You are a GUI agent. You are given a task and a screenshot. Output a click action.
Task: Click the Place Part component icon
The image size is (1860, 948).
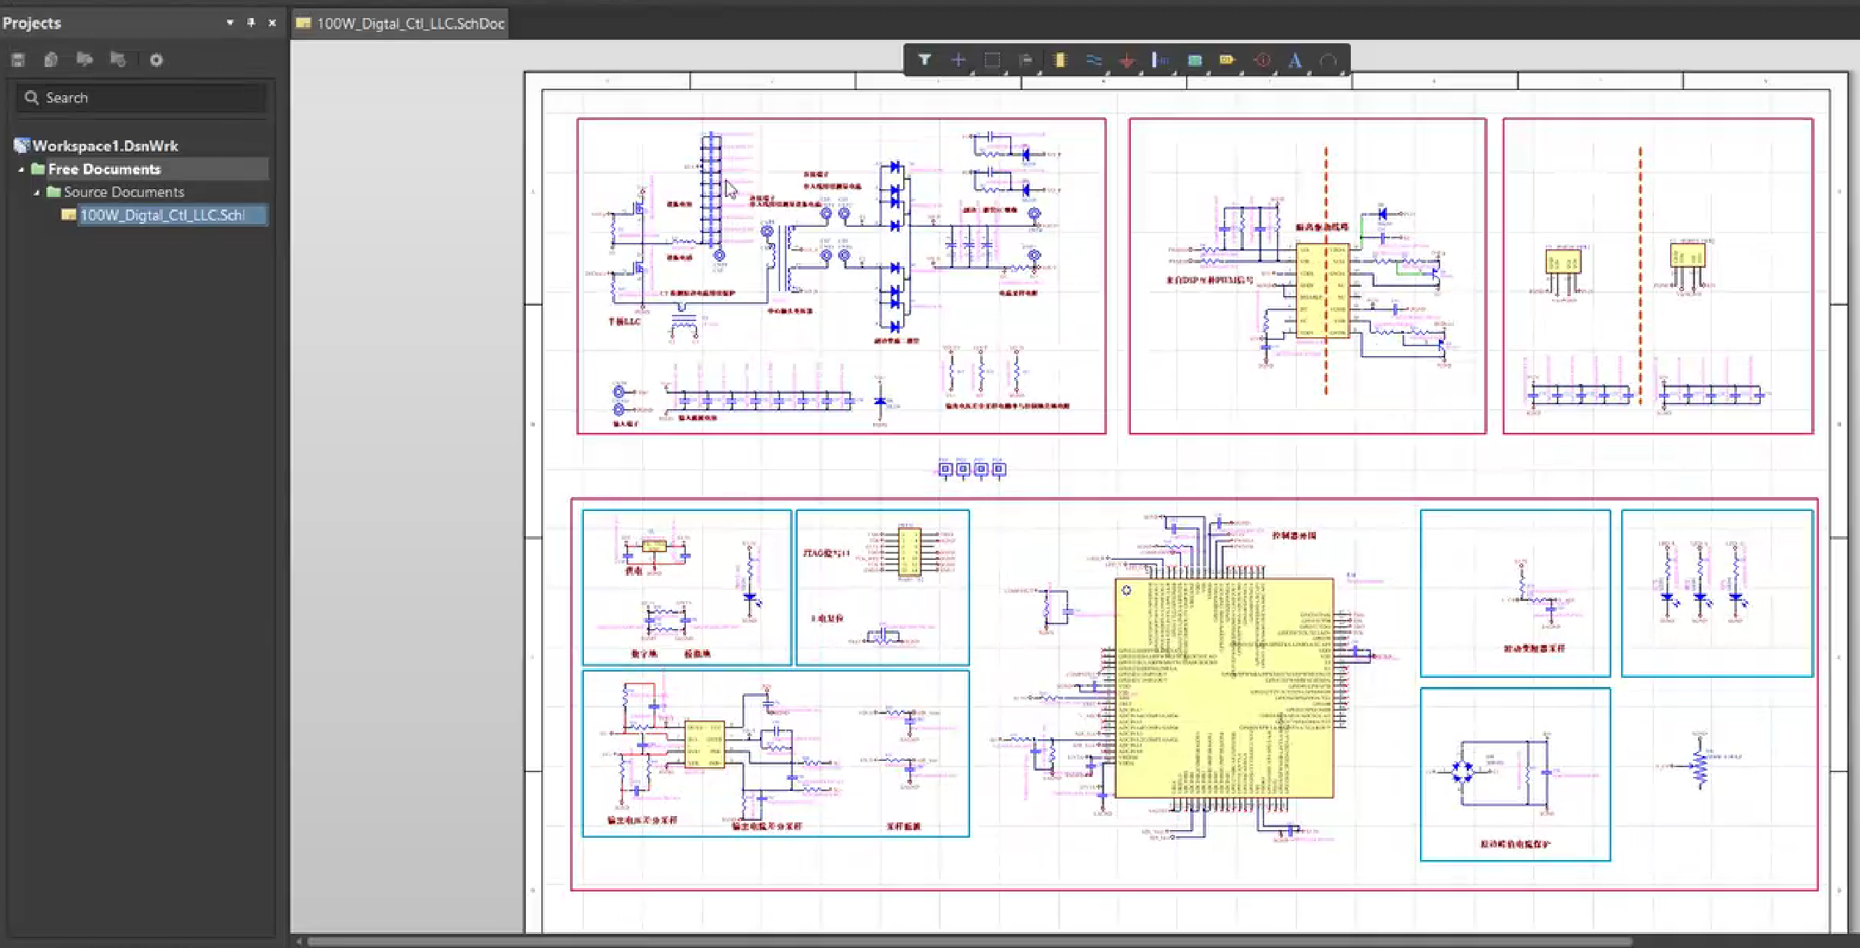[1060, 60]
